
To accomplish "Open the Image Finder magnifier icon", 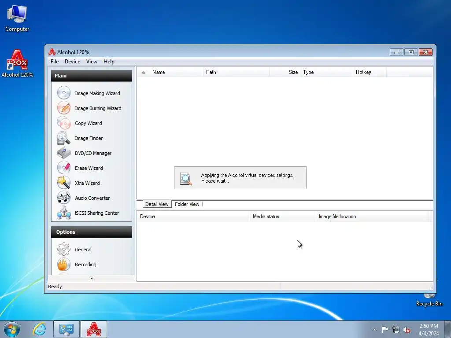I will tap(64, 138).
